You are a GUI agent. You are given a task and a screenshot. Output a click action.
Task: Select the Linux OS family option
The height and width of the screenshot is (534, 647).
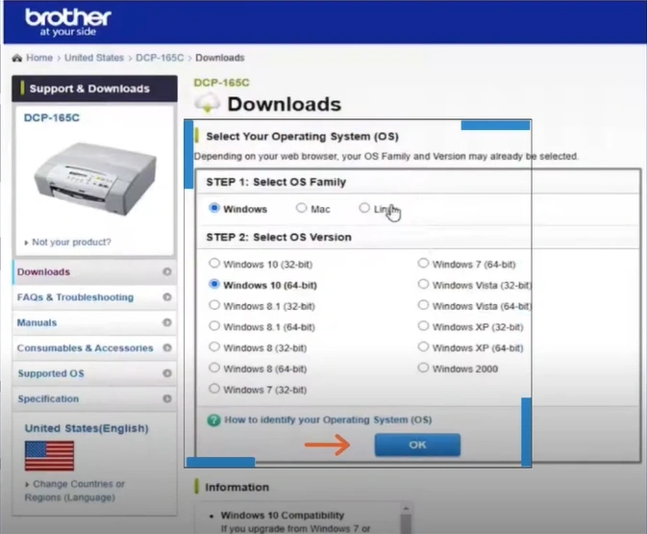pyautogui.click(x=364, y=208)
